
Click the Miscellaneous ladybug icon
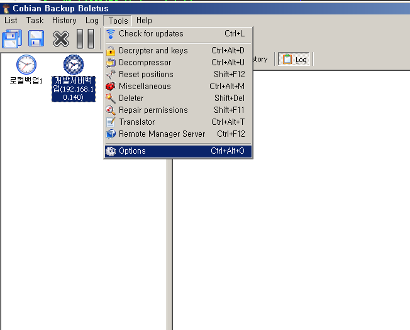tap(111, 87)
